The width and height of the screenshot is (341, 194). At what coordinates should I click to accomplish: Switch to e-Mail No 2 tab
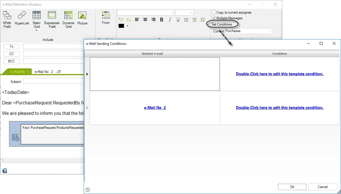(44, 72)
